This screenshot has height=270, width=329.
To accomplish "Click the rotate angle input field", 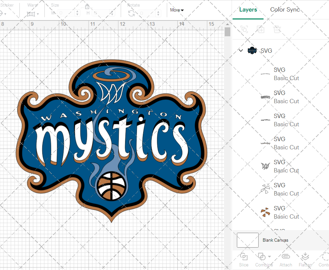I will [147, 13].
